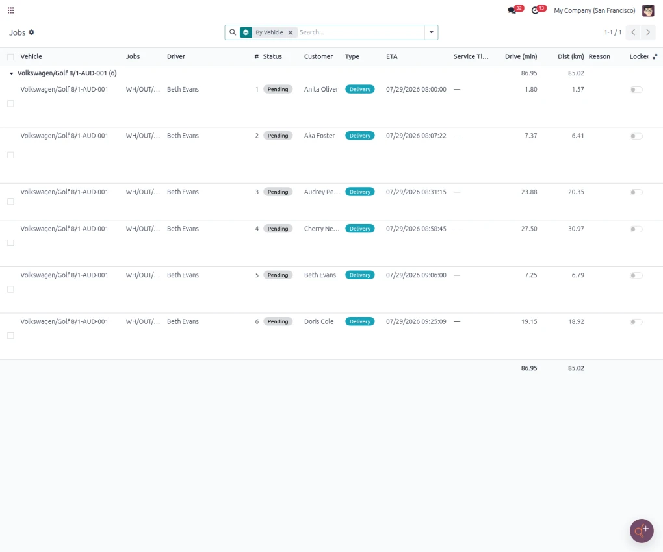Click the search magnifier icon

pyautogui.click(x=233, y=32)
